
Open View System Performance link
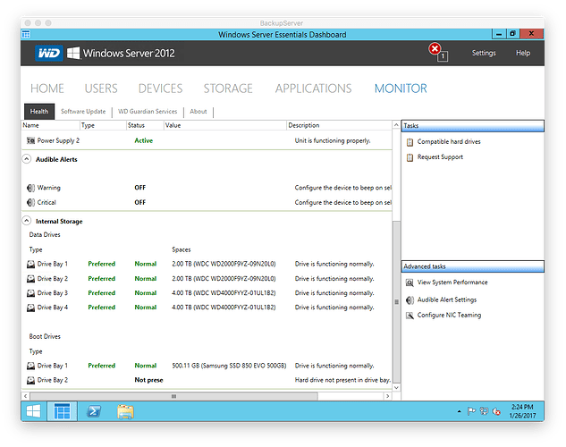(x=452, y=283)
